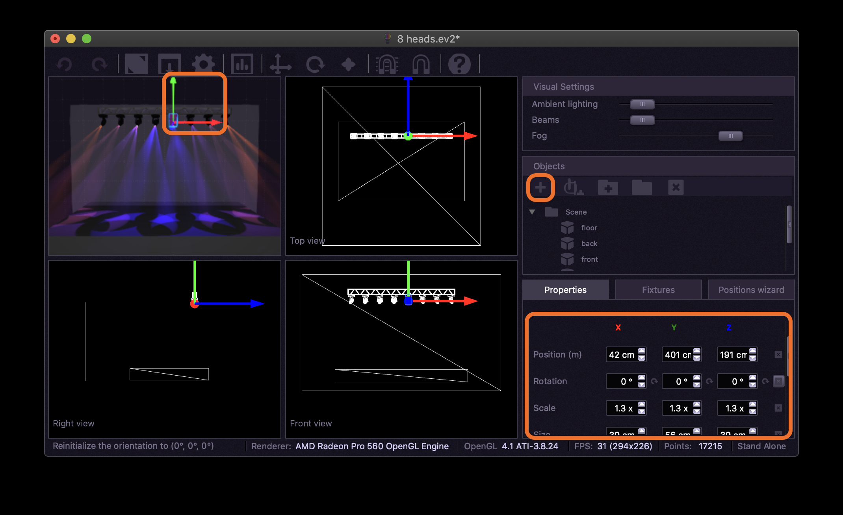Toggle the magnet with lines snap icon

[387, 64]
